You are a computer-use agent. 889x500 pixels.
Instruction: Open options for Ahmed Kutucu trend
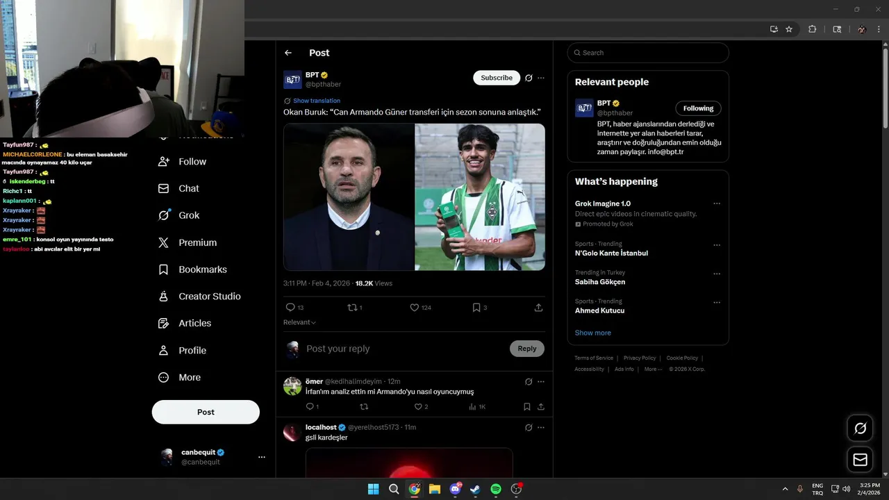[x=717, y=303]
